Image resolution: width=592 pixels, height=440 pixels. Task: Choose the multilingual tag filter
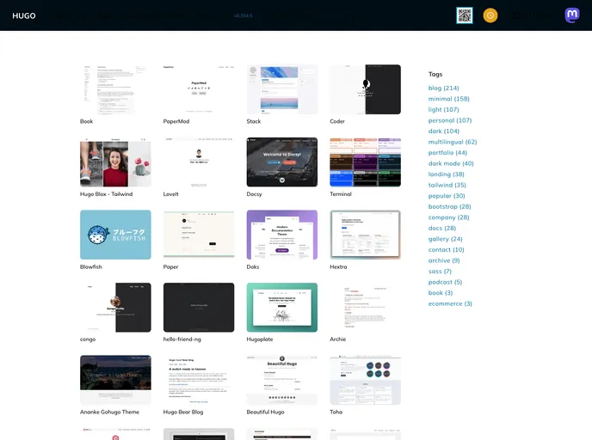(453, 142)
